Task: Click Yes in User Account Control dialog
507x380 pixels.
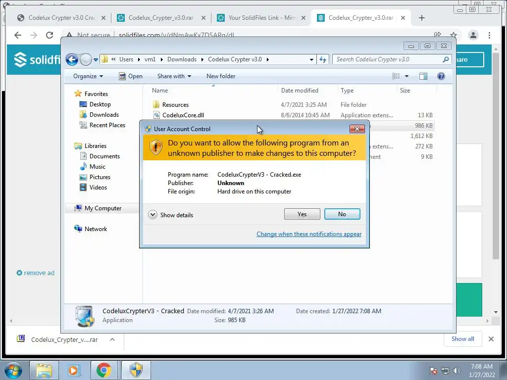Action: [302, 214]
